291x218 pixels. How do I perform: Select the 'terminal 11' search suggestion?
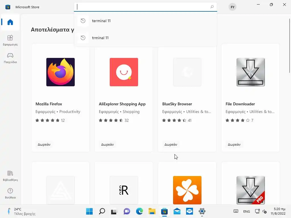click(145, 21)
